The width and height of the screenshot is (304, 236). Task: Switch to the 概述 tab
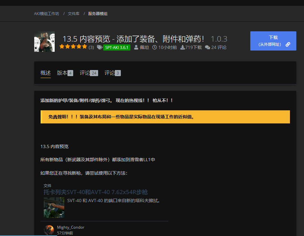[45, 73]
